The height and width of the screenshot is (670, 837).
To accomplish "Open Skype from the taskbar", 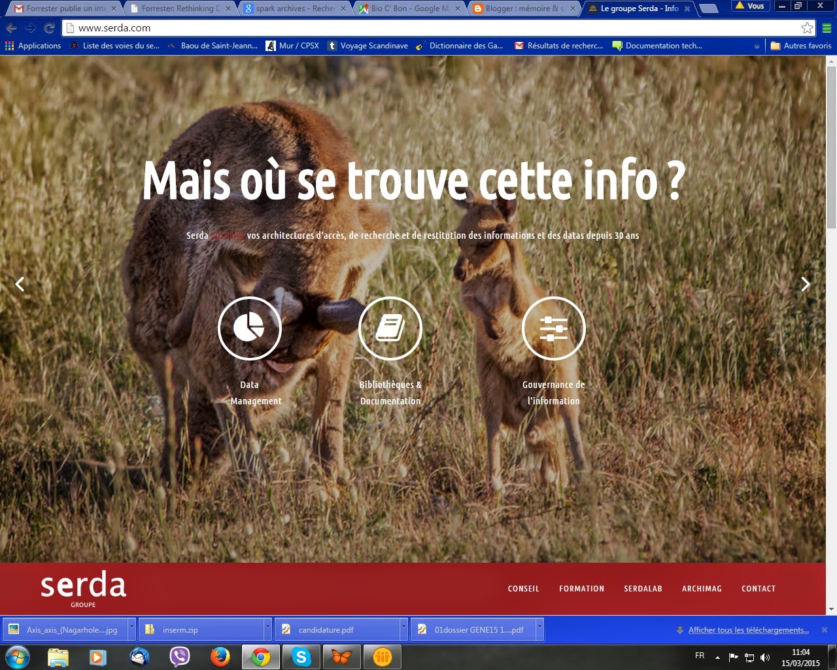I will 301,656.
